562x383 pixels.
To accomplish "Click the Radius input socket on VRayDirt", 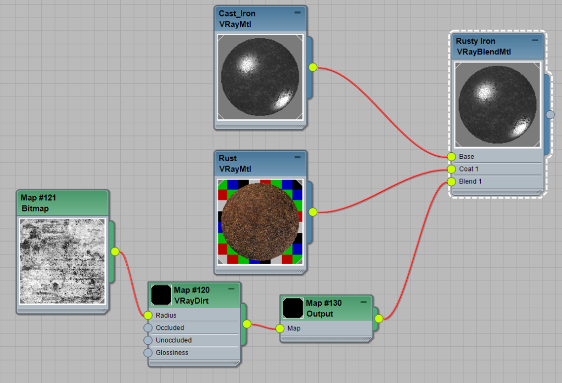I will pyautogui.click(x=148, y=316).
